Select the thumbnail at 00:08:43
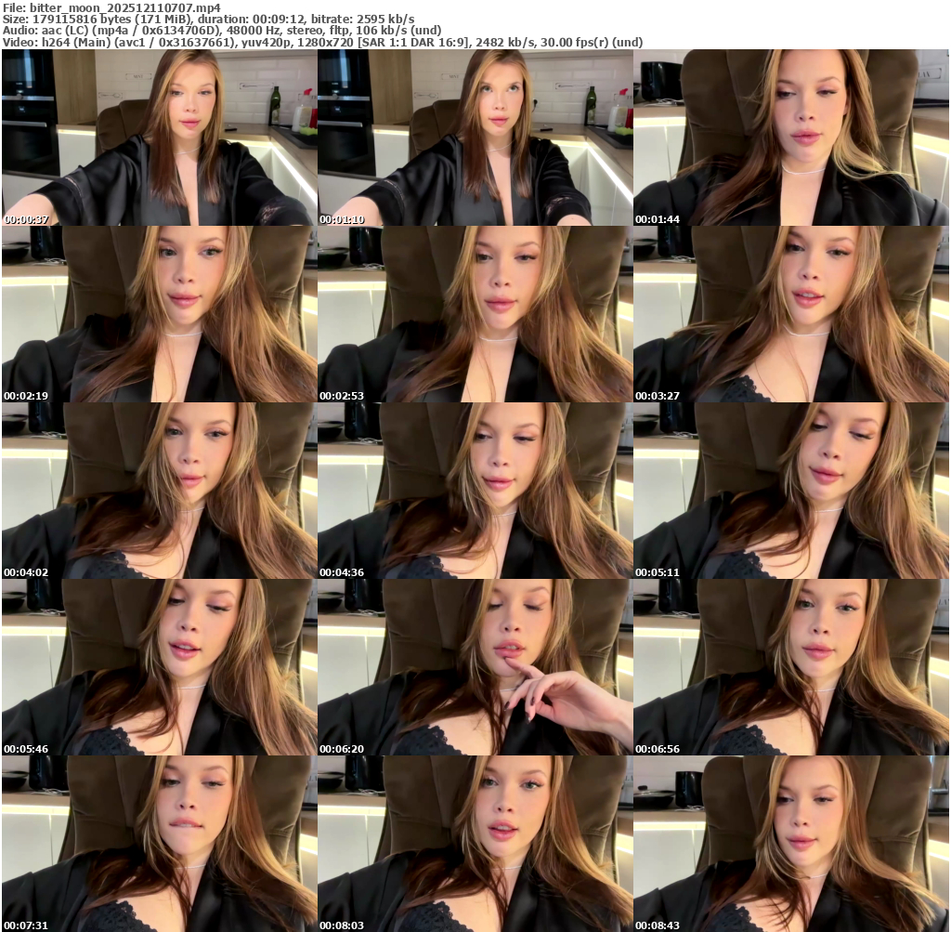This screenshot has width=951, height=932. 791,844
